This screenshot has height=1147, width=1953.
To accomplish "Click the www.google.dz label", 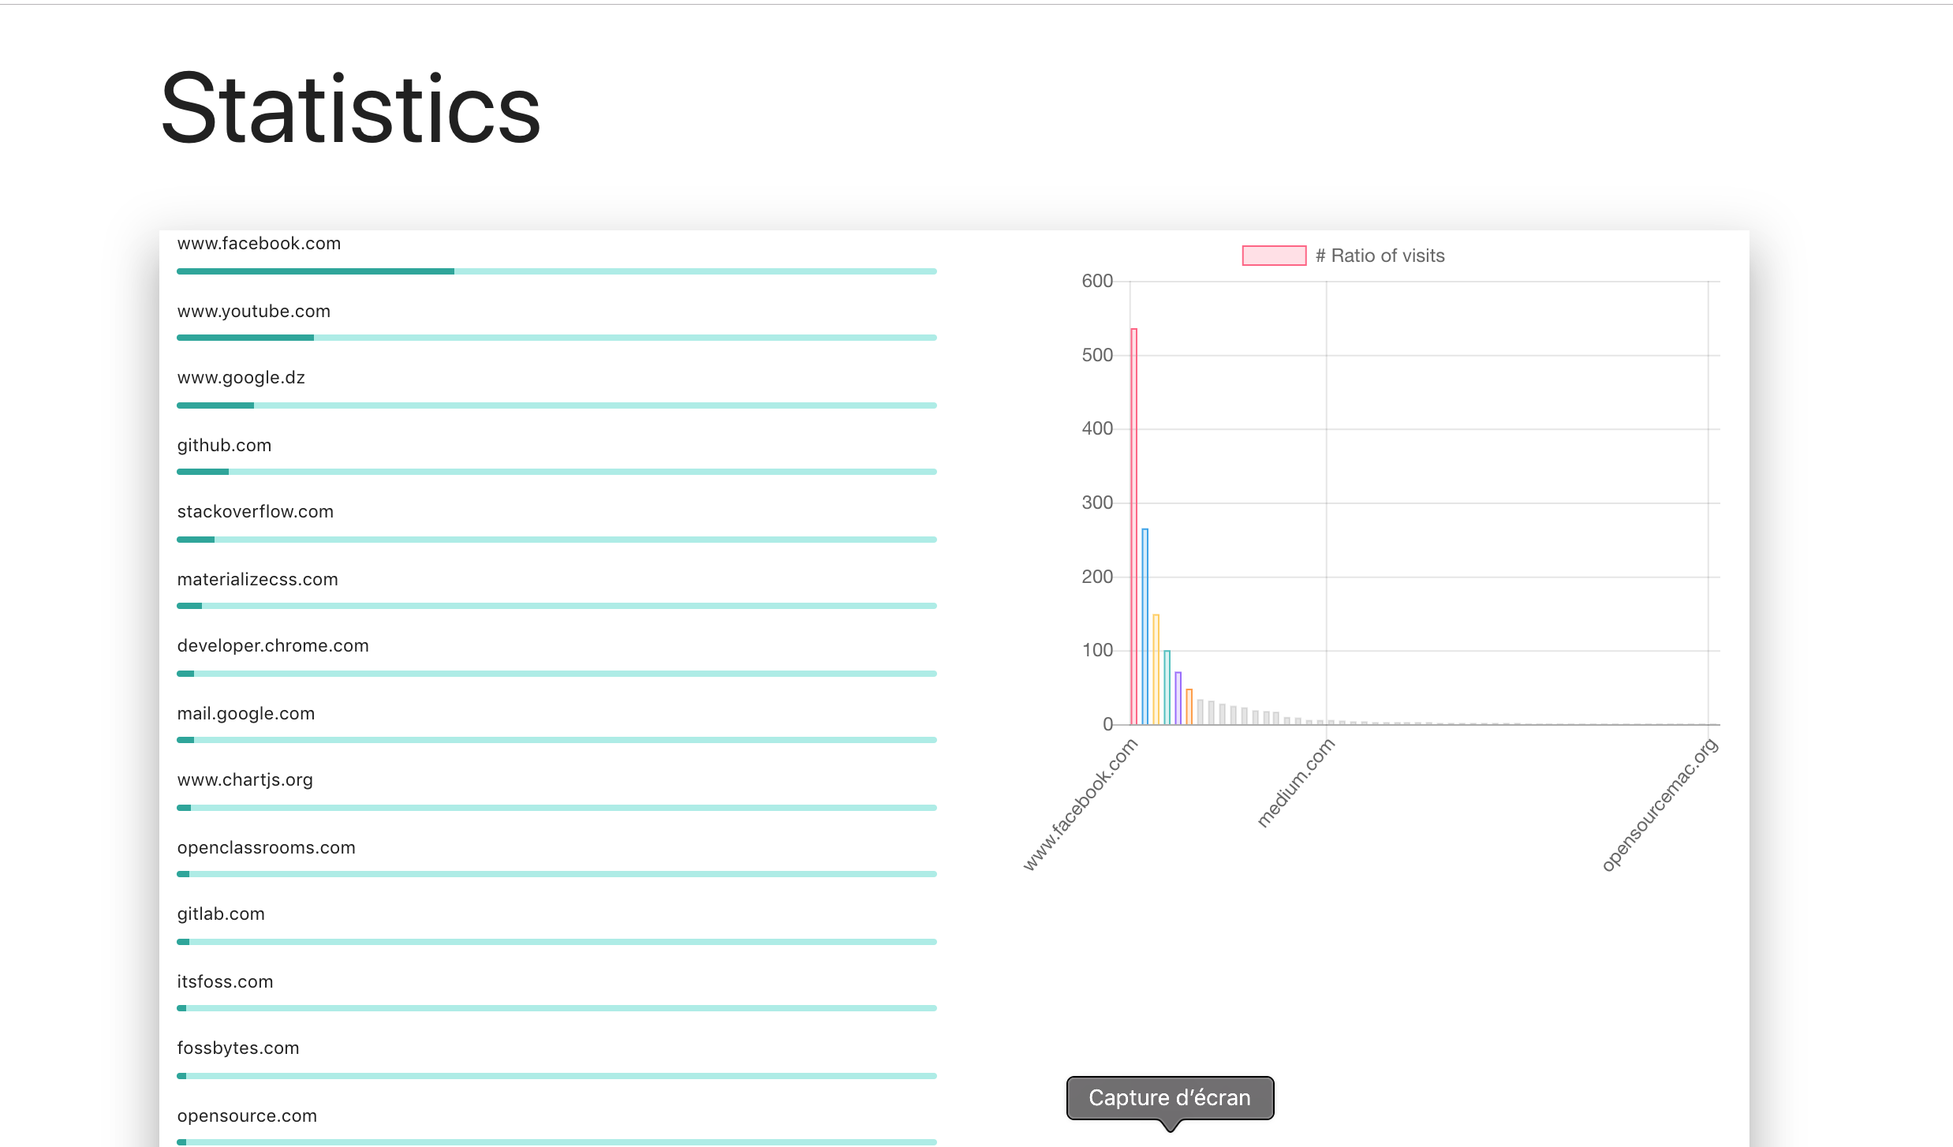I will (241, 378).
